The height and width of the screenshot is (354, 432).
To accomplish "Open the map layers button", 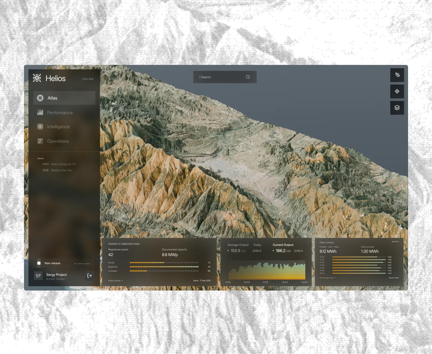I will [397, 108].
